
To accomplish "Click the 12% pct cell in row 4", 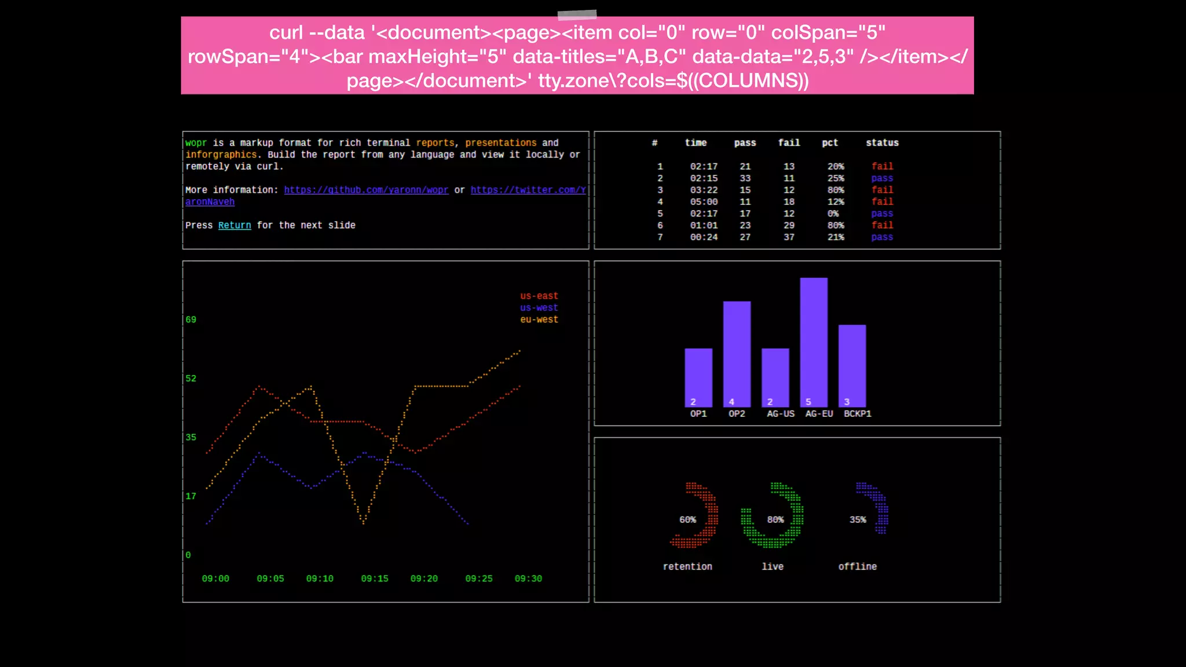I will pos(836,202).
